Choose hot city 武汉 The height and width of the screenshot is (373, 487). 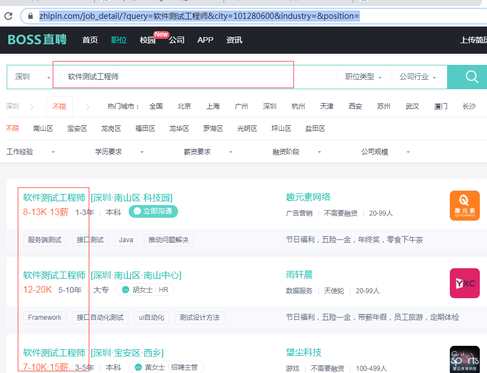[412, 106]
